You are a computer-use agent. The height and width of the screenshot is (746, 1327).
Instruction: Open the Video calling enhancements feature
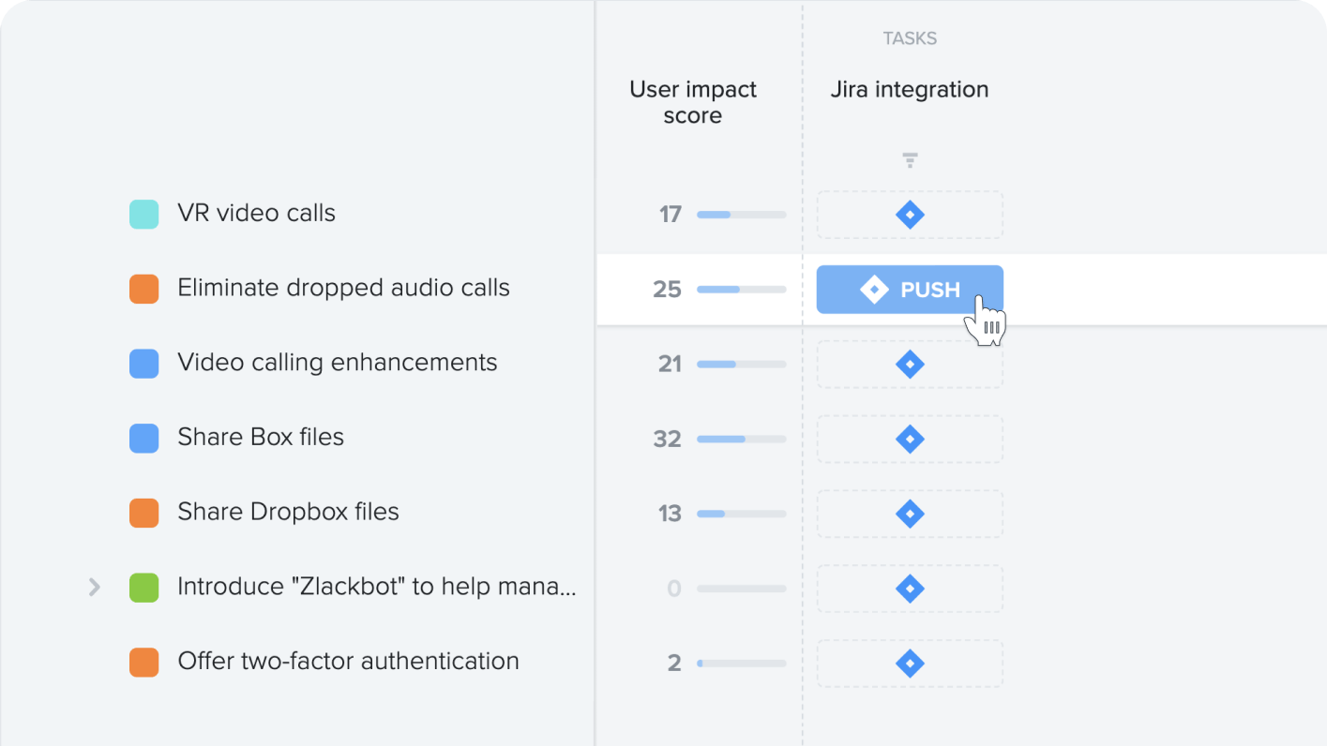(338, 363)
